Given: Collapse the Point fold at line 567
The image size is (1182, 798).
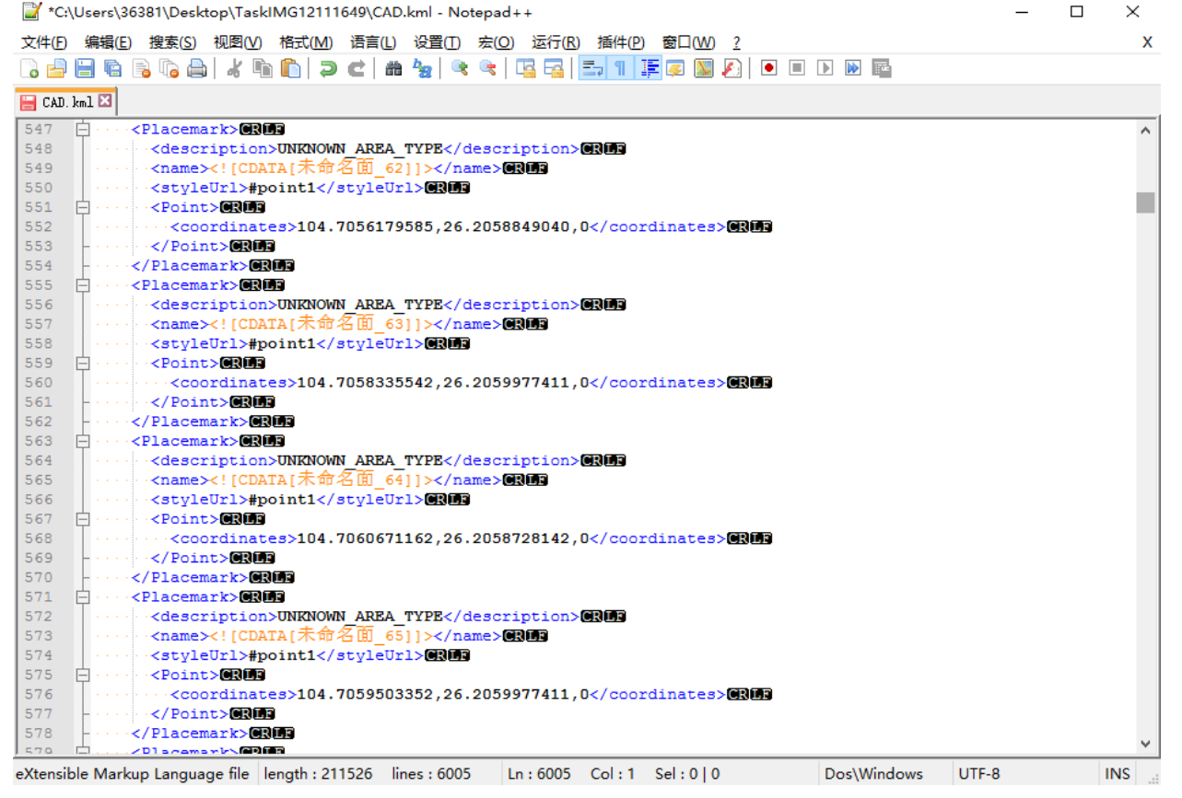Looking at the screenshot, I should point(82,519).
